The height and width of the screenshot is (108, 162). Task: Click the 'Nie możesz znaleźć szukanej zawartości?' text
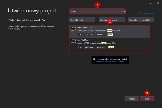point(110,59)
